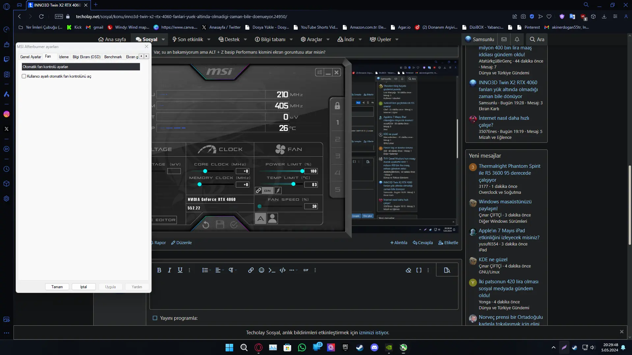Expand the İndir dropdown arrow
This screenshot has height=355, width=632.
pos(360,39)
